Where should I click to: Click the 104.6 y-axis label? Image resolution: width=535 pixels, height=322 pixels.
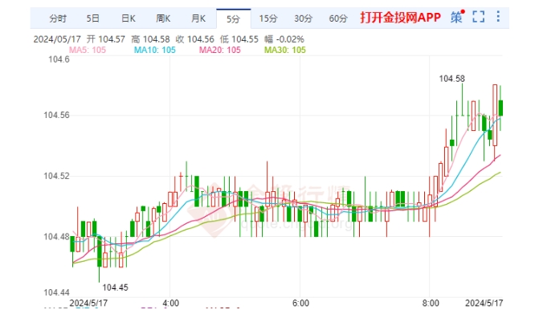(x=59, y=59)
